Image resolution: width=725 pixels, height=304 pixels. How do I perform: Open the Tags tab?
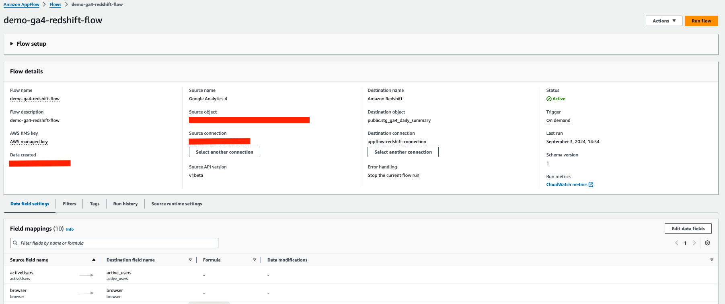click(94, 204)
